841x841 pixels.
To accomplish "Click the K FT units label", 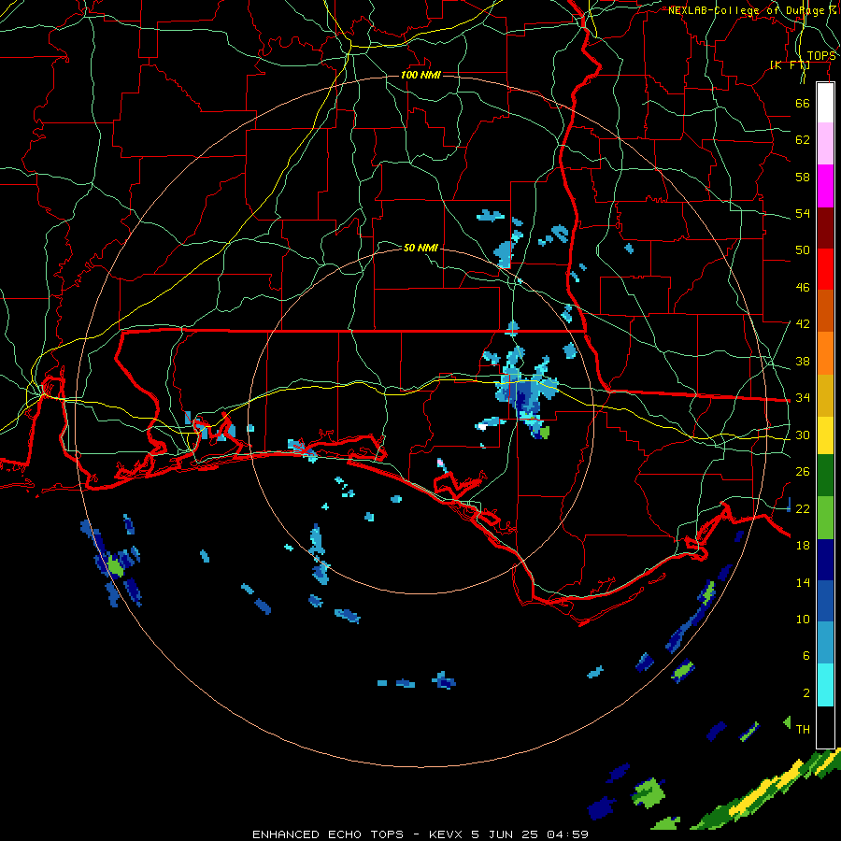I will (x=790, y=65).
